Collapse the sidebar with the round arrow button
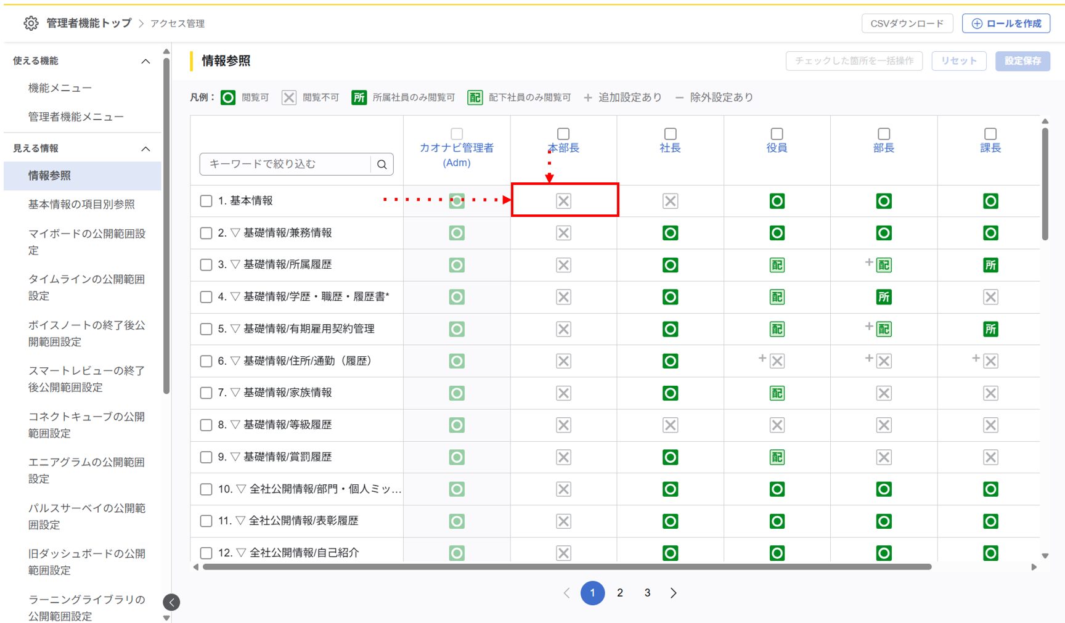 [172, 602]
